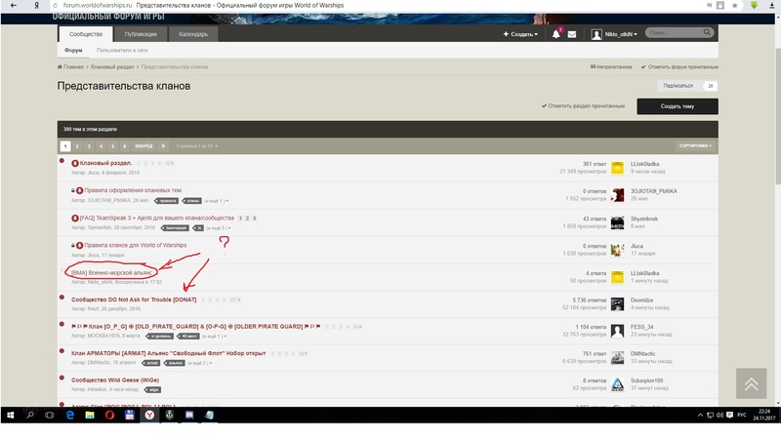The image size is (781, 439).
Task: Open Sckorpion100 avatar thumbnail
Action: point(617,384)
